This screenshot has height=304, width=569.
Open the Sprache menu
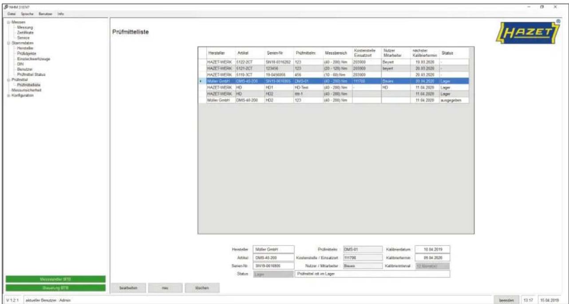26,14
